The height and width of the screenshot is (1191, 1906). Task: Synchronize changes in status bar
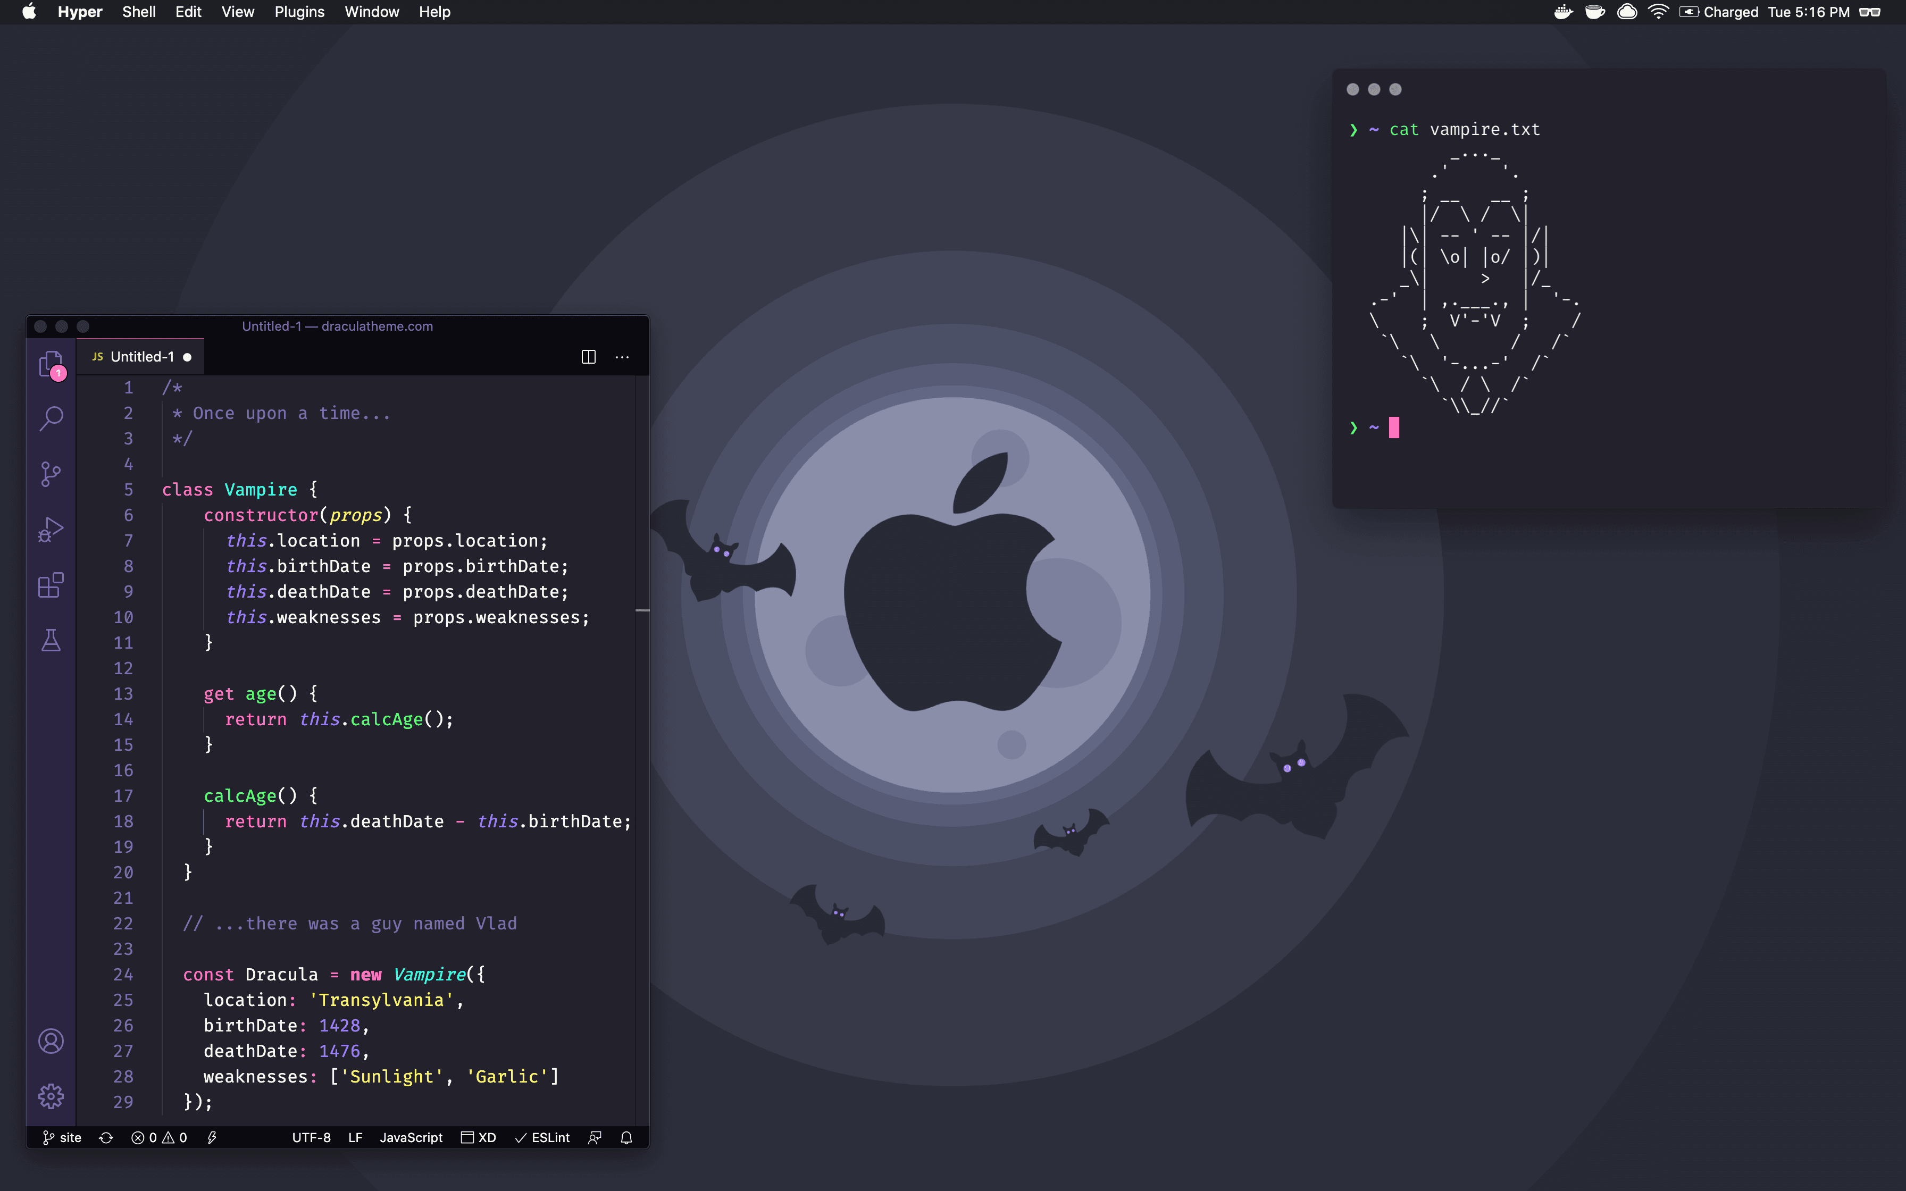pos(106,1137)
